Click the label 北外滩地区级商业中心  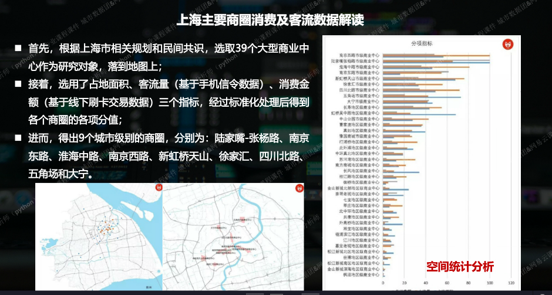pyautogui.click(x=359, y=148)
